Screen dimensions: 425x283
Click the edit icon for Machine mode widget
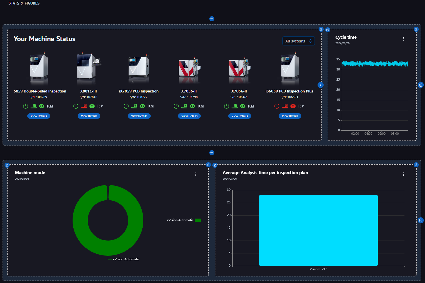[x=7, y=165]
